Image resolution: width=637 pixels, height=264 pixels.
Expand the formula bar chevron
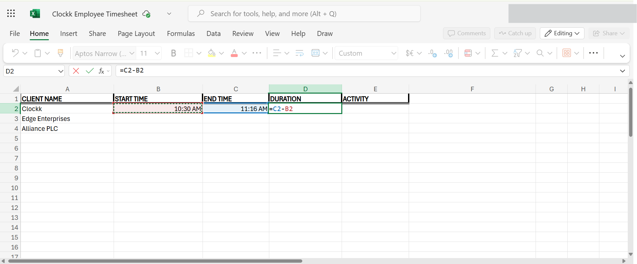click(x=622, y=71)
